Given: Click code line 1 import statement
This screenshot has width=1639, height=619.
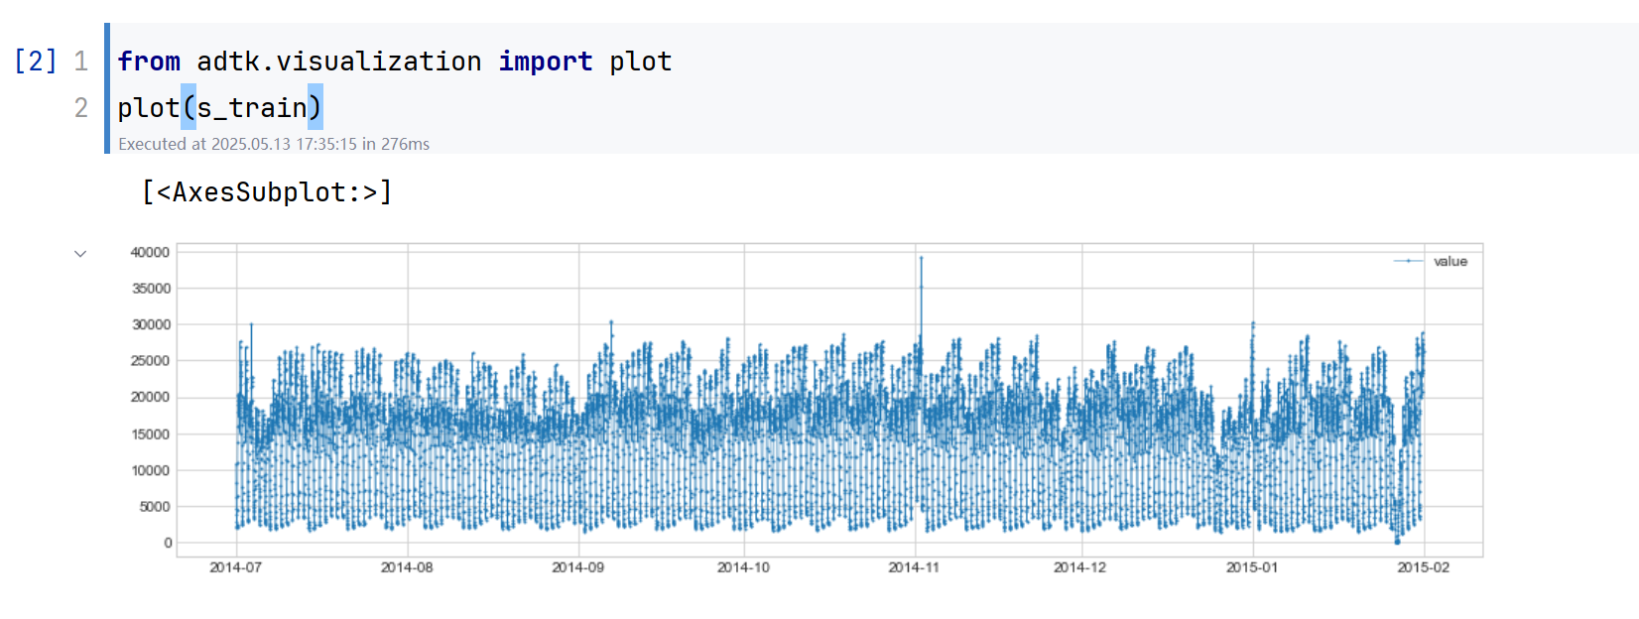Looking at the screenshot, I should tap(395, 62).
